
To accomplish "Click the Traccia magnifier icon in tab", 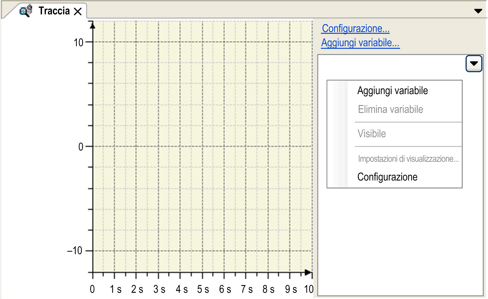I will coord(26,11).
